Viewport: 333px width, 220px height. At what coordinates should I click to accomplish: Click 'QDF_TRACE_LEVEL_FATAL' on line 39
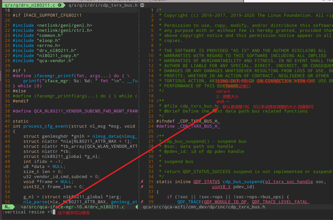pos(280,202)
